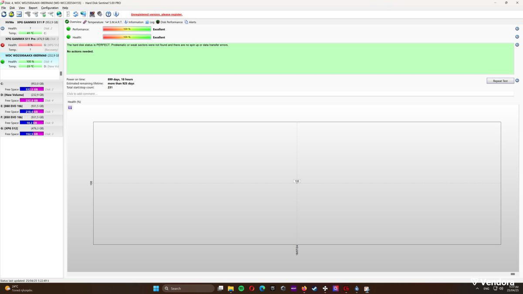Switch to the Overview tab
This screenshot has width=523, height=294.
coord(73,22)
